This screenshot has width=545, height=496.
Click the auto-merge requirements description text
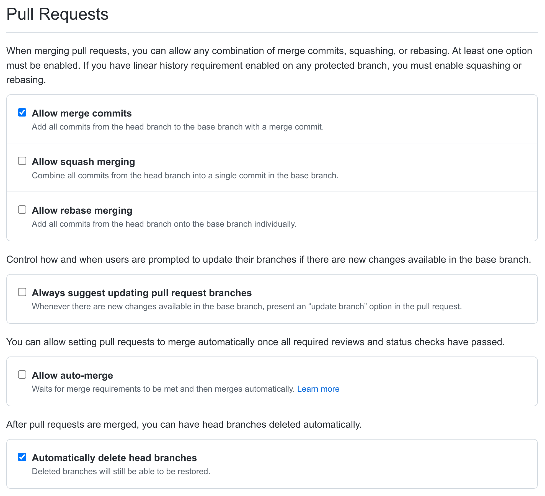pyautogui.click(x=163, y=389)
